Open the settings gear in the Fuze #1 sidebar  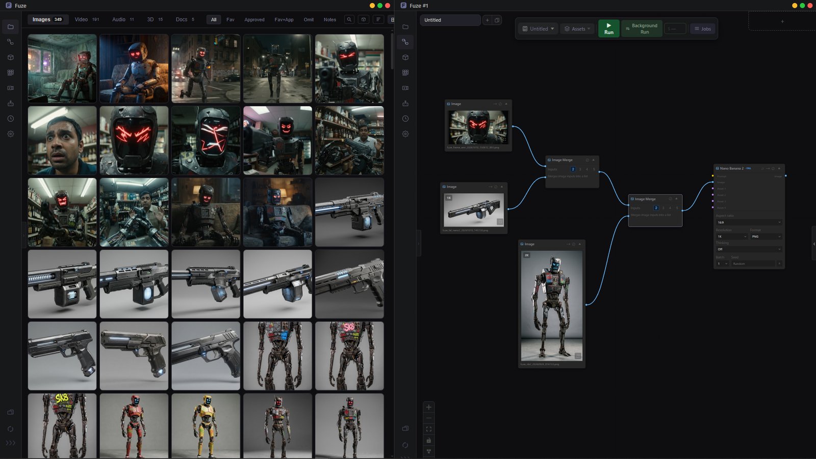(405, 134)
